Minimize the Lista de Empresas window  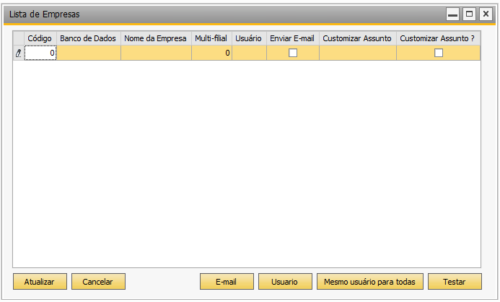coord(452,14)
